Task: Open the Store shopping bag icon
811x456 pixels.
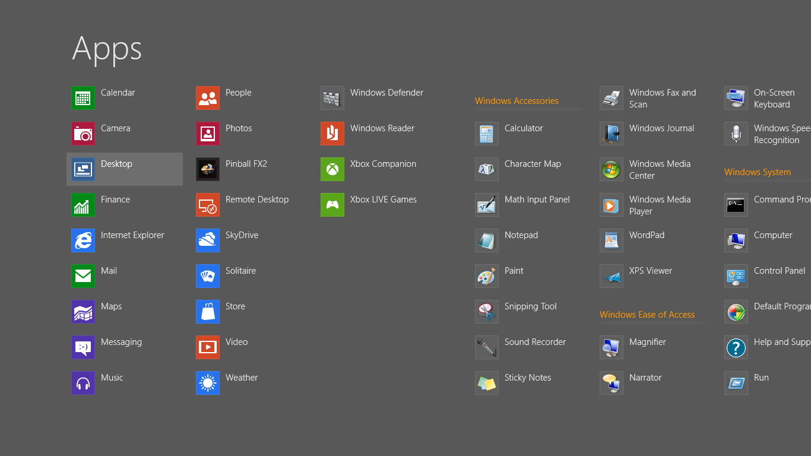Action: pos(208,312)
